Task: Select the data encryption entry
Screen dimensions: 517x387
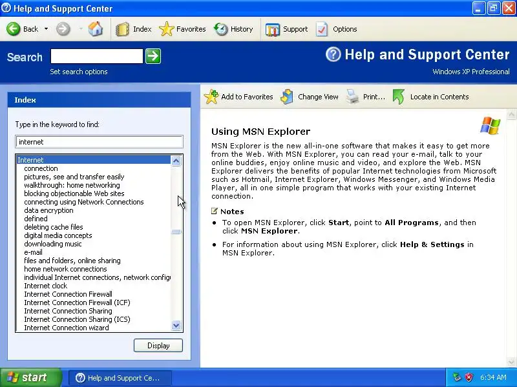Action: (x=49, y=210)
